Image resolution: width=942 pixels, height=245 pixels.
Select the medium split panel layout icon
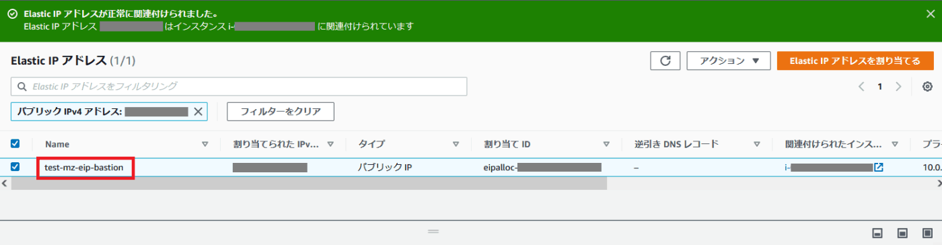click(902, 233)
